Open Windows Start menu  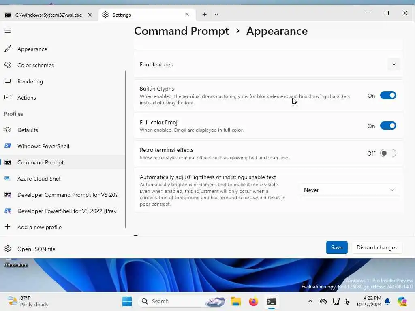click(x=127, y=301)
